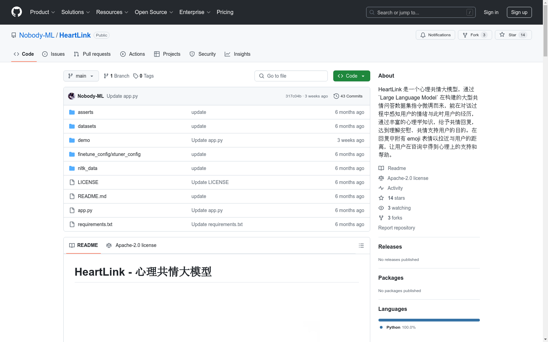Select the Activity pulse icon

(381, 188)
